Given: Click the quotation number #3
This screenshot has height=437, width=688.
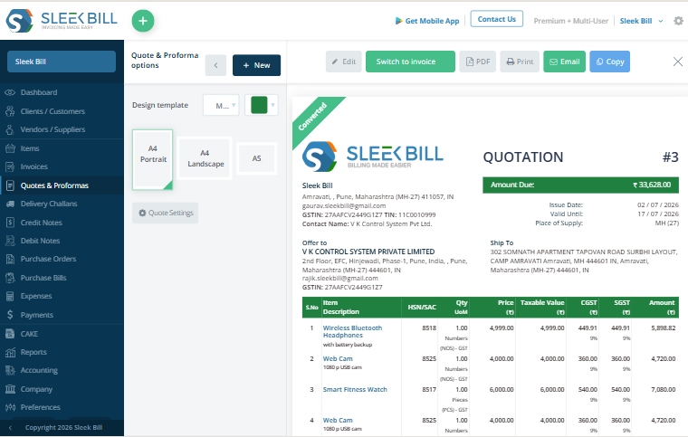Looking at the screenshot, I should pyautogui.click(x=670, y=157).
